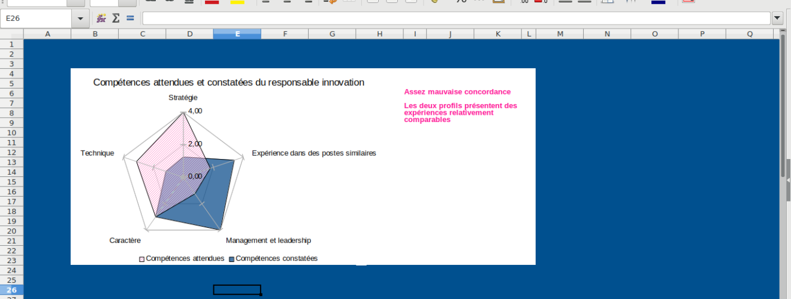Click the blue legend key for Compétences constatées
The image size is (791, 299).
(232, 259)
